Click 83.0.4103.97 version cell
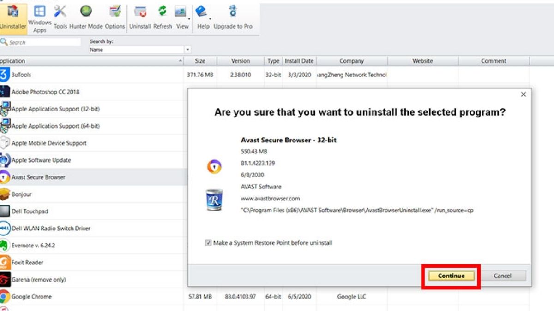 [x=241, y=296]
